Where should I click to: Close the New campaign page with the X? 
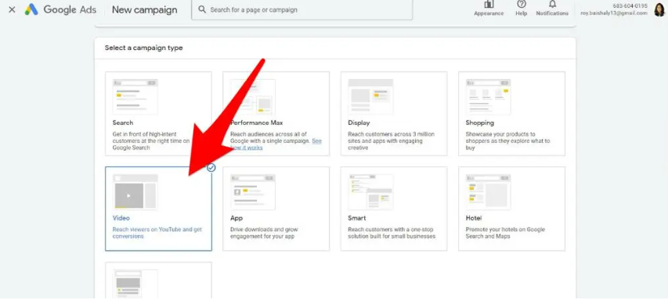pyautogui.click(x=12, y=9)
